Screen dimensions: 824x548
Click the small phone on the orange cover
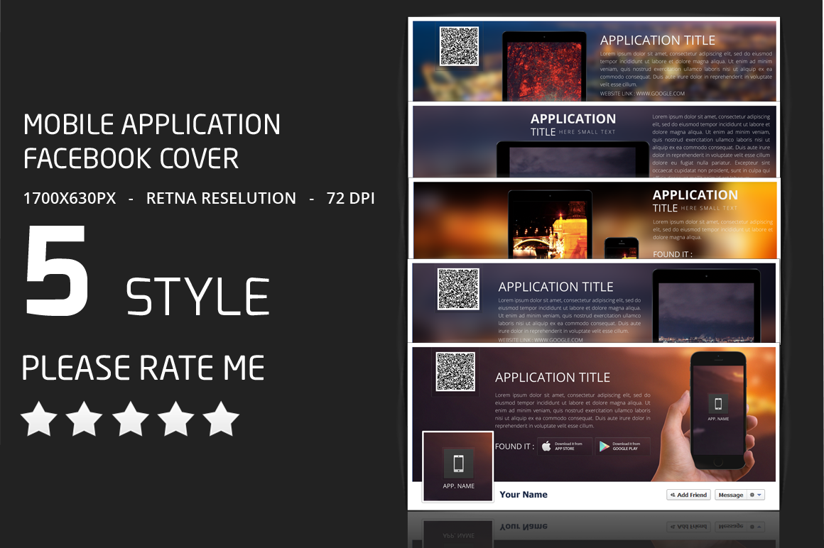622,248
